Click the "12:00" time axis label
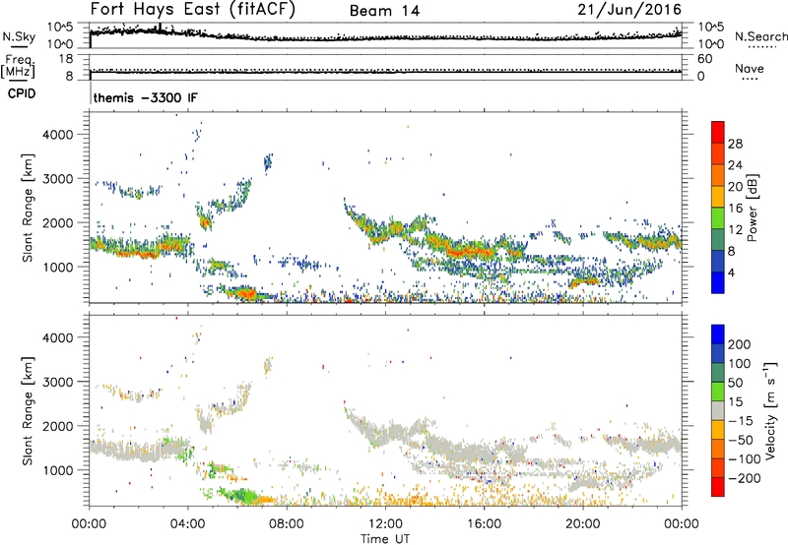Viewport: 788px width, 545px height. pyautogui.click(x=385, y=524)
